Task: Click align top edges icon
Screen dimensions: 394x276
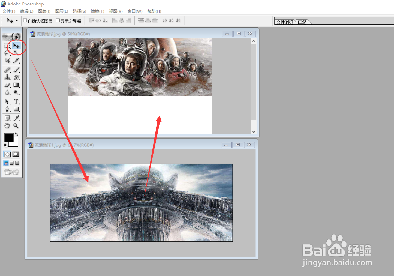Action: click(91, 20)
